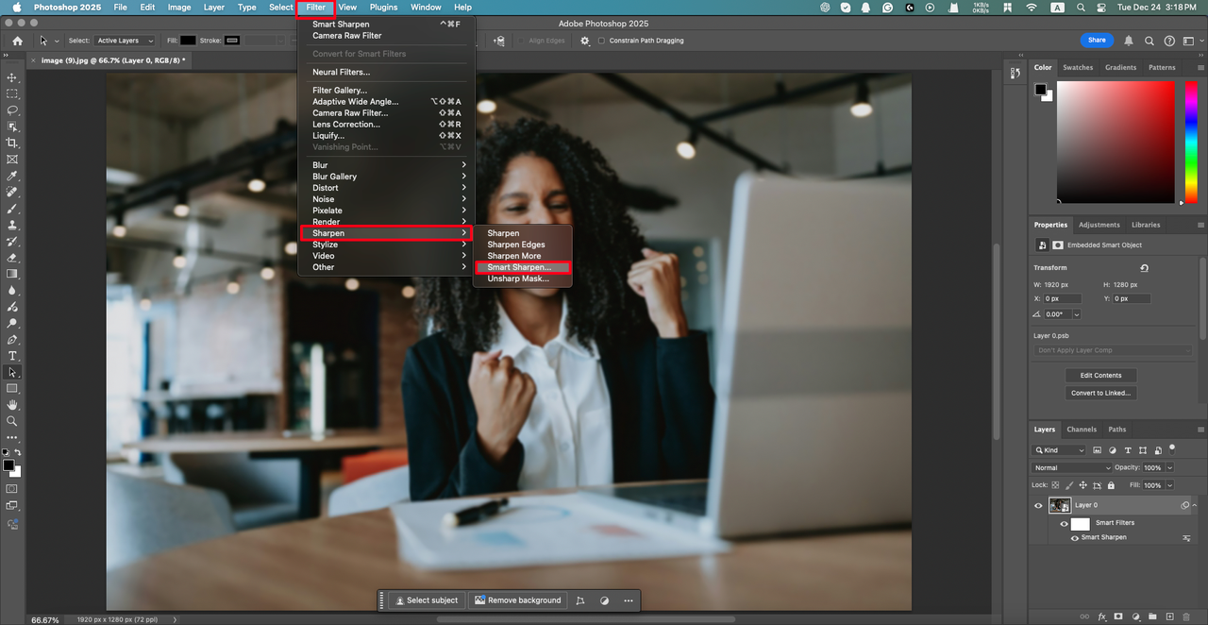
Task: Toggle lock all
Action: coord(1110,485)
